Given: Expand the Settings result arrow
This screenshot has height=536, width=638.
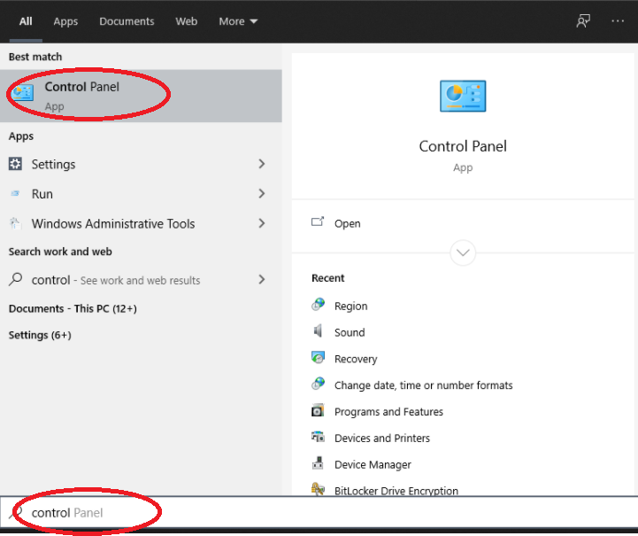Looking at the screenshot, I should click(x=262, y=164).
